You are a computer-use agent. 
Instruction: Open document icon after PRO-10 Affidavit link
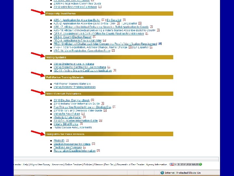(x=160, y=44)
